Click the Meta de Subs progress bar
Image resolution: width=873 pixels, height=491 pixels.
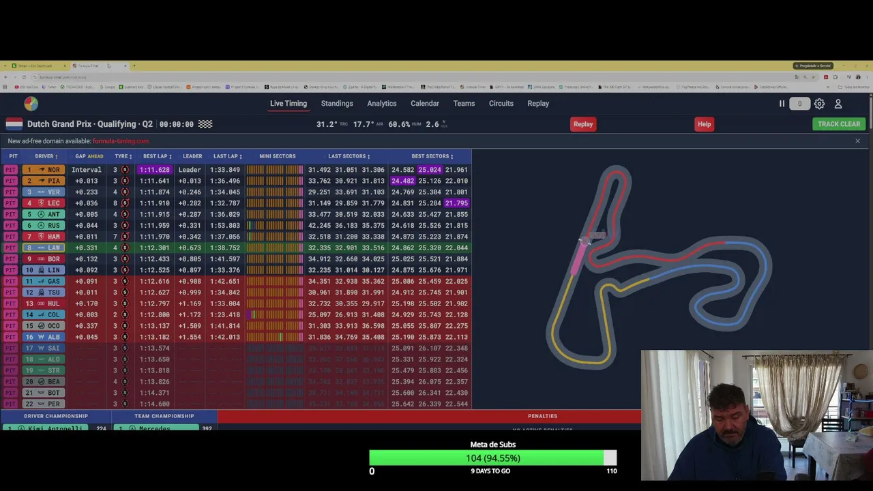pyautogui.click(x=493, y=458)
